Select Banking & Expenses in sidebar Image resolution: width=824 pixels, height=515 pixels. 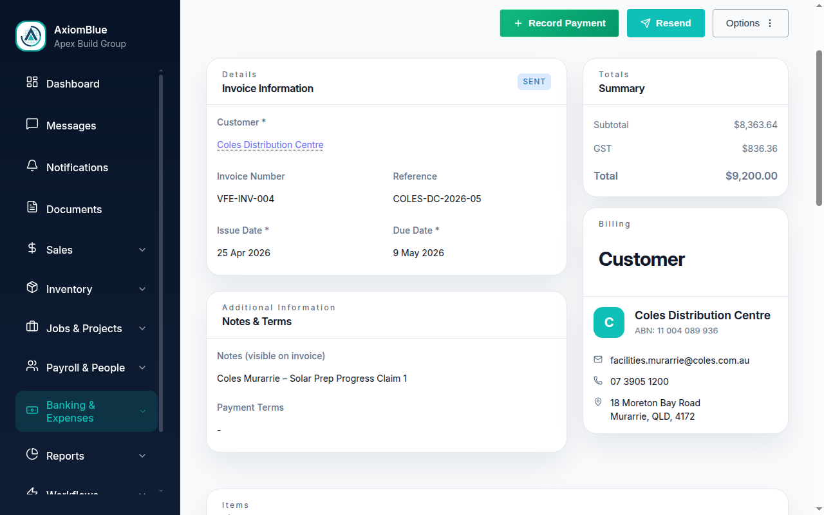[x=86, y=411]
